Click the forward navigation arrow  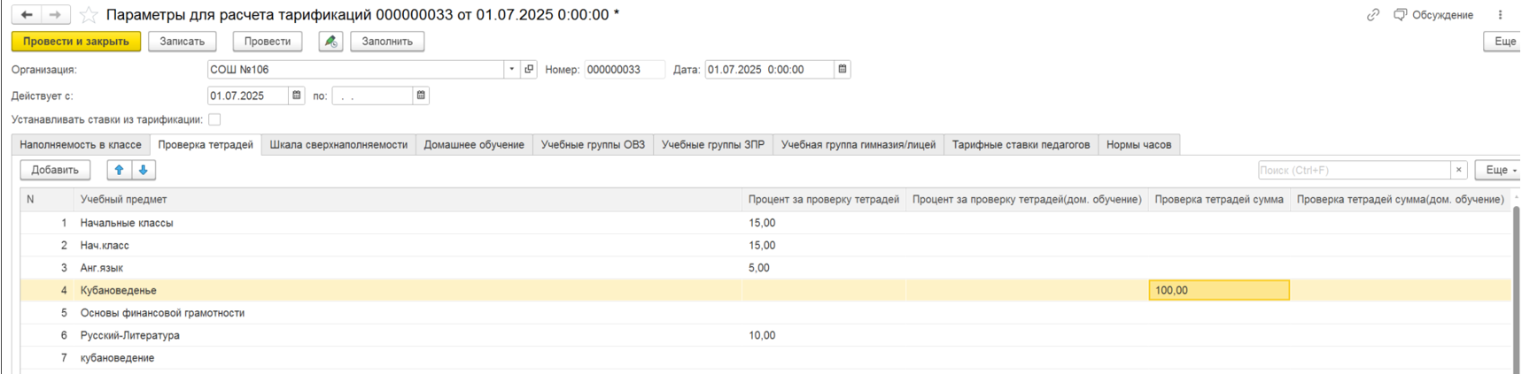click(55, 15)
